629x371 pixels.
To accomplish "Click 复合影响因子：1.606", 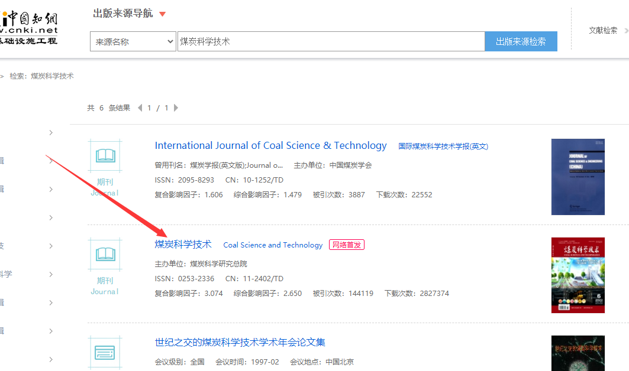I will [x=189, y=195].
